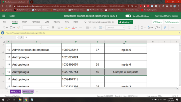Viewport: 181px width, 102px height.
Task: Open Workbook Statistics
Action: click(x=12, y=96)
